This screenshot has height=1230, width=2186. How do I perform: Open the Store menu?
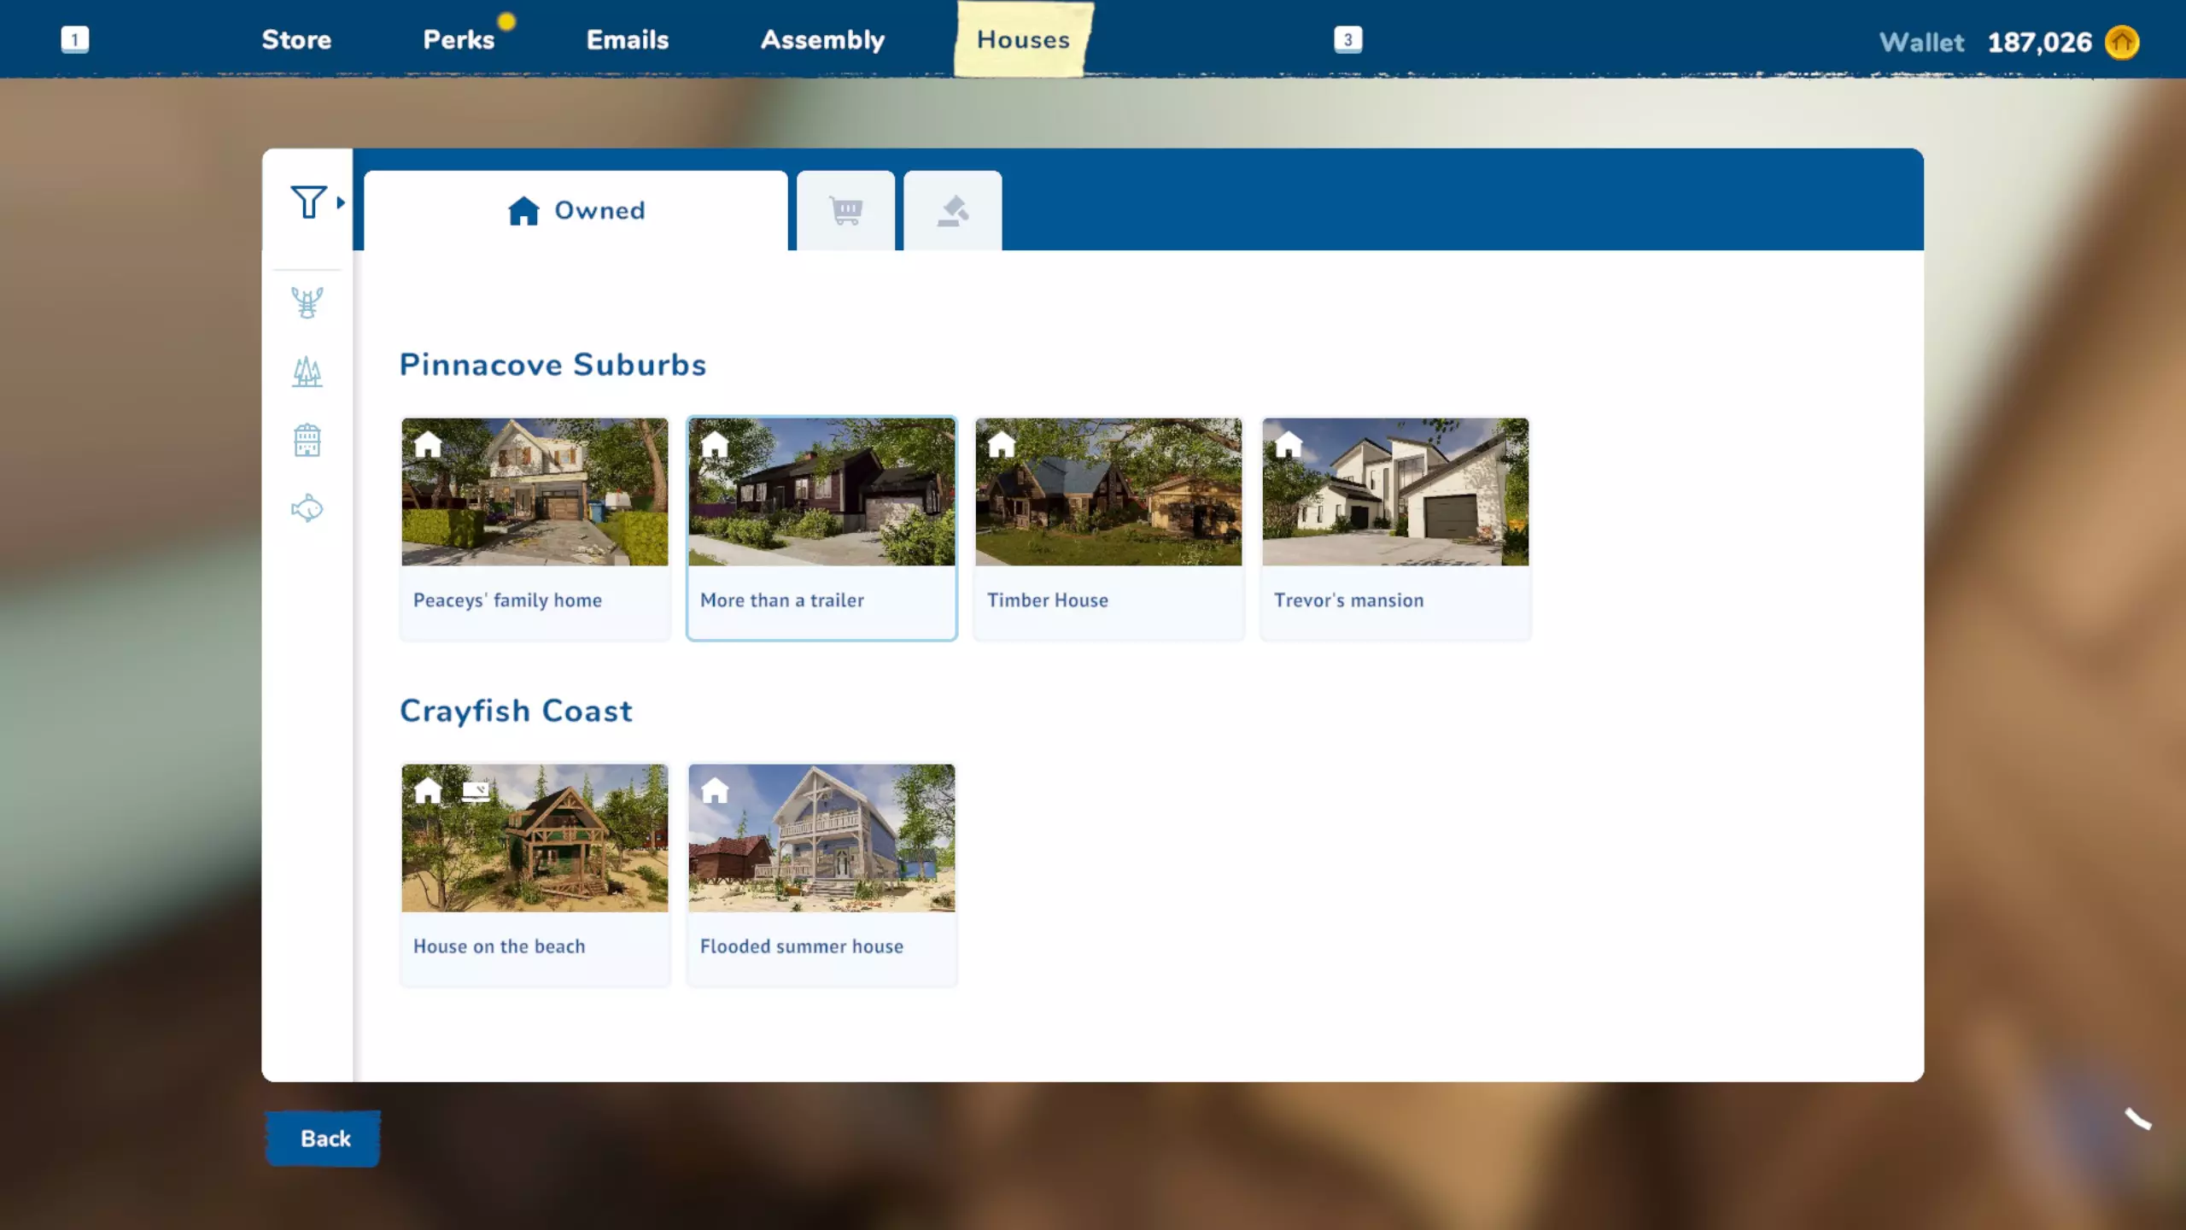[x=296, y=39]
